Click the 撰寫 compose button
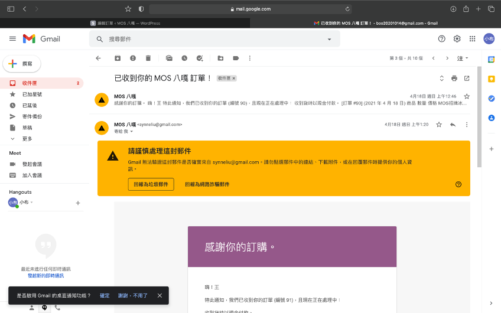 [22, 64]
